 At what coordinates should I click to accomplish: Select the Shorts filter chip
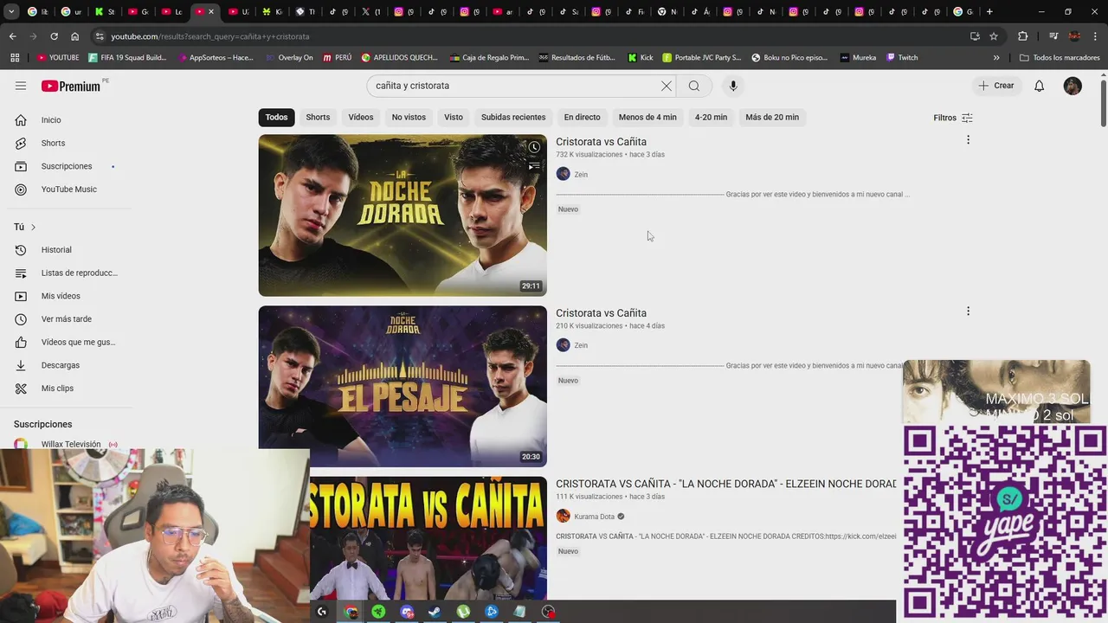point(318,117)
